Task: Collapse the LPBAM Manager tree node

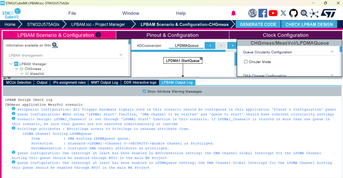Action: 11,64
